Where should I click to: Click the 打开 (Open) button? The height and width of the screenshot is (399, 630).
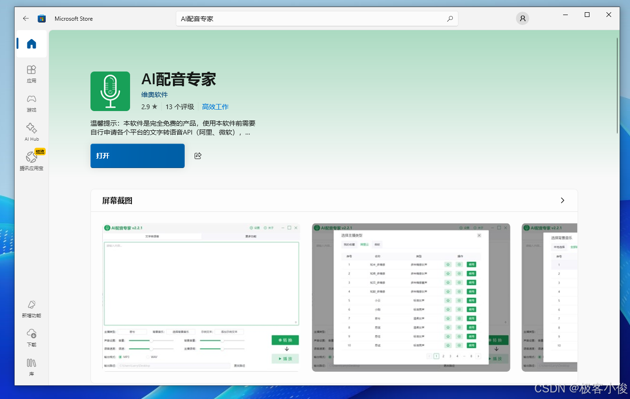coord(138,156)
